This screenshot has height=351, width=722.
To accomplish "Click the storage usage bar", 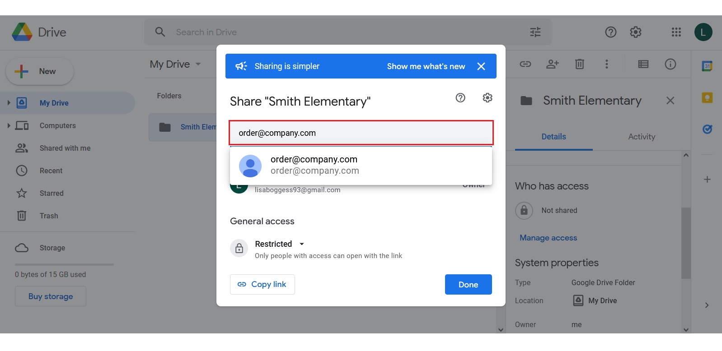I will click(x=64, y=264).
